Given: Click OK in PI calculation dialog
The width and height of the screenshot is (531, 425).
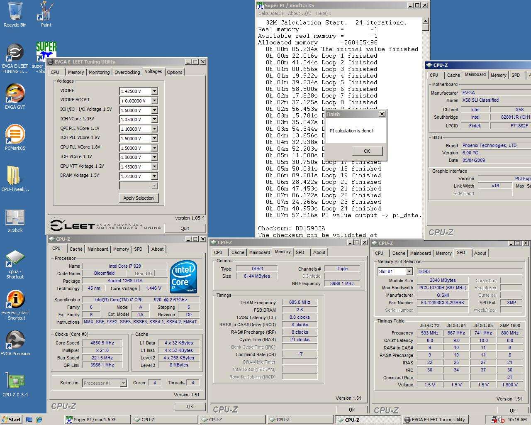Looking at the screenshot, I should [x=367, y=151].
